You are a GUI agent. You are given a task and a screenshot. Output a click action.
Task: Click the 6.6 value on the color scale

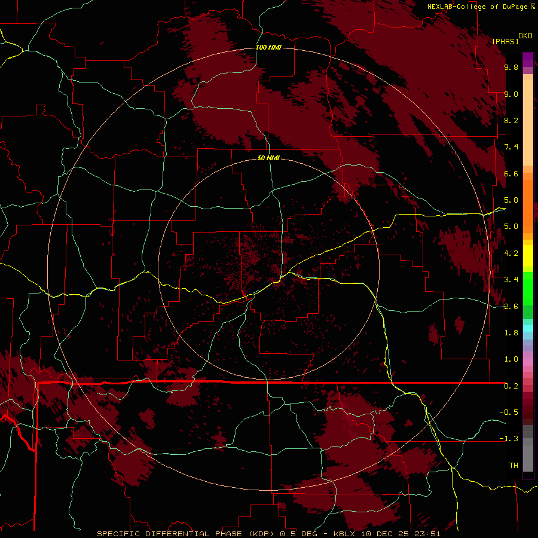[511, 173]
